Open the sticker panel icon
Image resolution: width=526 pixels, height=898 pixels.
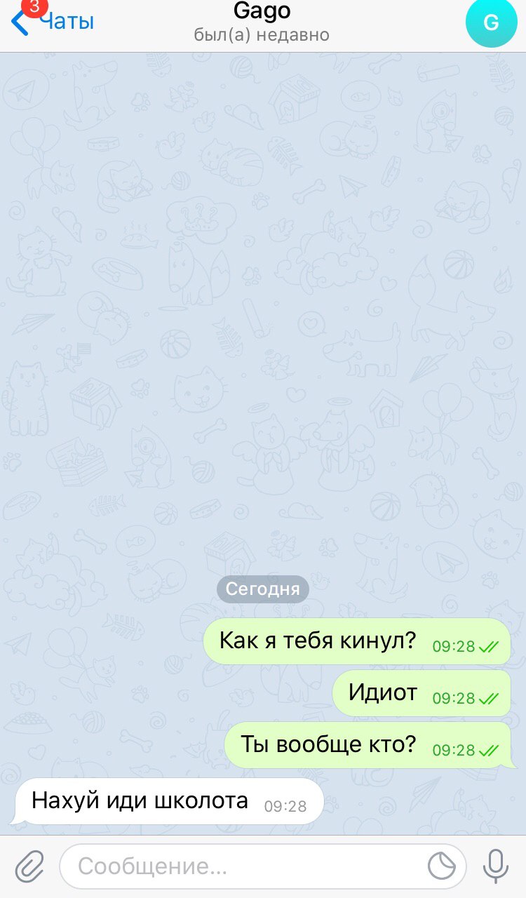(442, 866)
